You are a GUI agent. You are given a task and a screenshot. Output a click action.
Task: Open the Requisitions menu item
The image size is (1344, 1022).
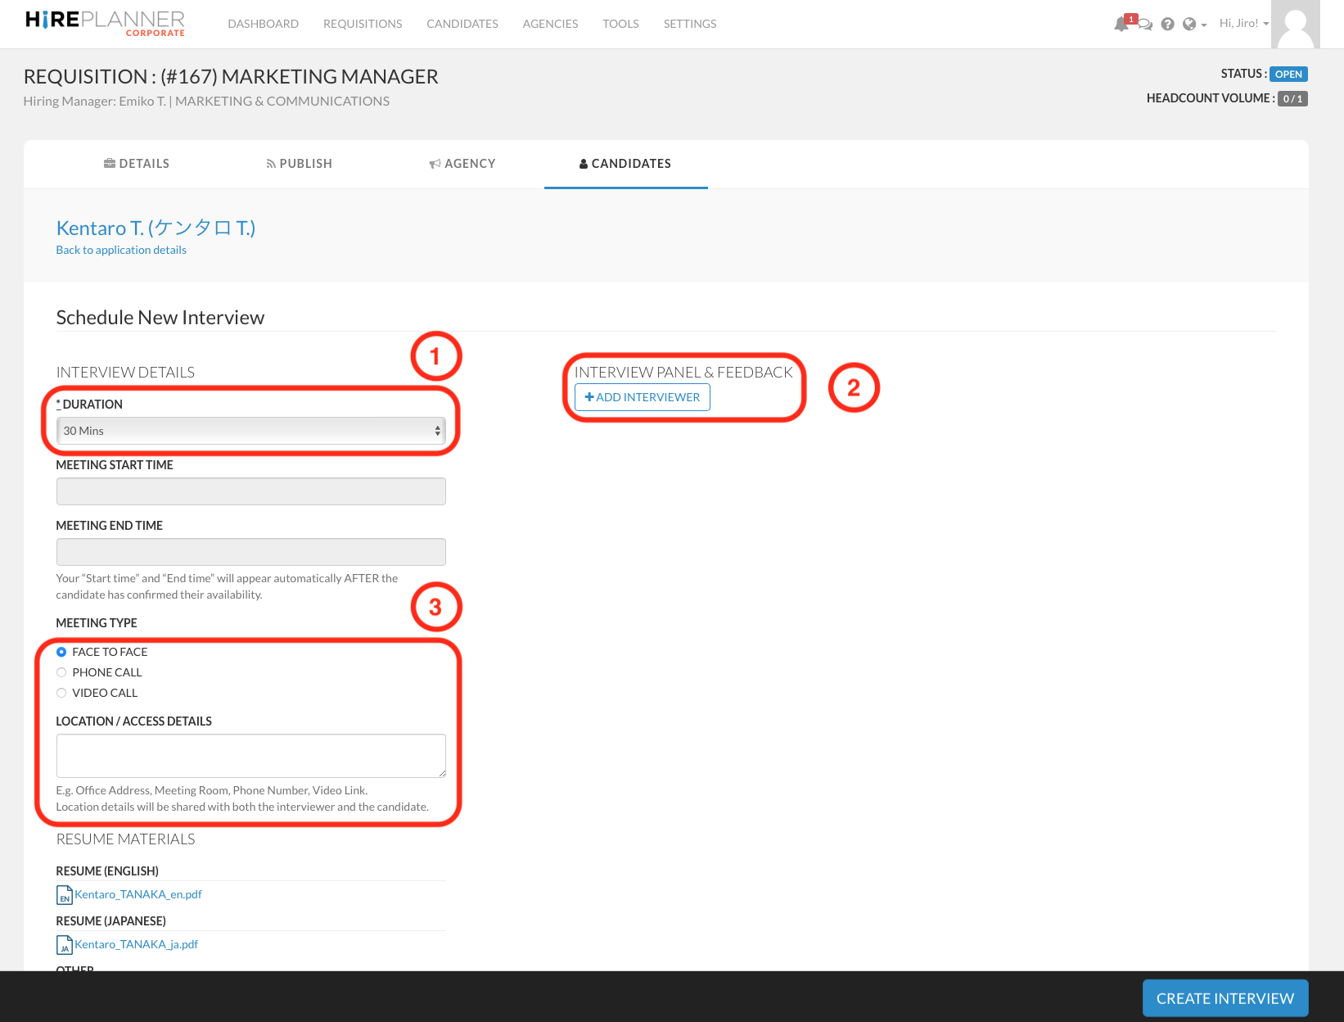tap(363, 24)
